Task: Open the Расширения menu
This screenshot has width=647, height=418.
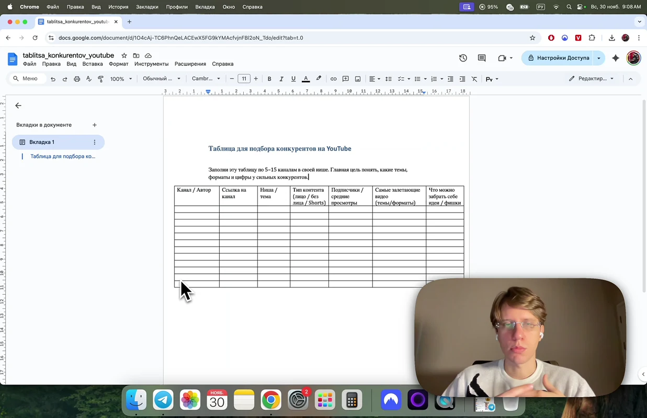Action: tap(190, 64)
